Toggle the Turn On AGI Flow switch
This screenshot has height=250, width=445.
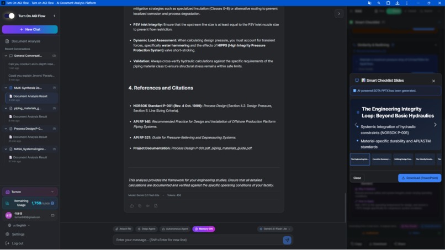click(9, 16)
